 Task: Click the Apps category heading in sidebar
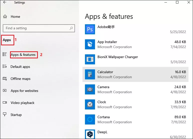[x=7, y=40]
